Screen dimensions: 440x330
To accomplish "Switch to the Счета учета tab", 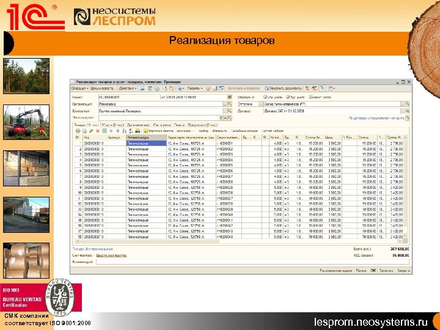I will pos(162,125).
